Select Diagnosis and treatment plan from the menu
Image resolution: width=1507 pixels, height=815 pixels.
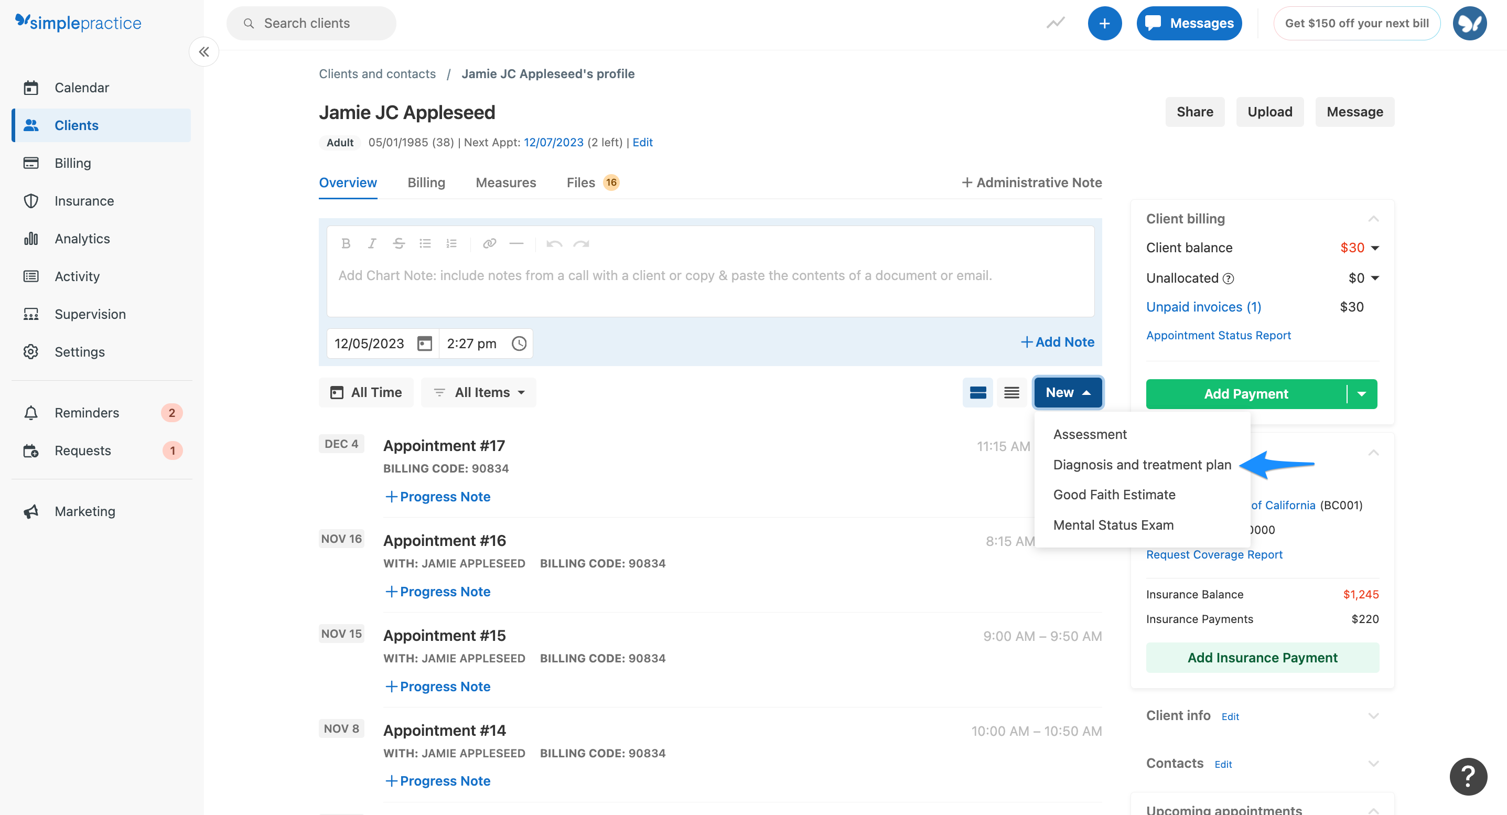[1142, 465]
